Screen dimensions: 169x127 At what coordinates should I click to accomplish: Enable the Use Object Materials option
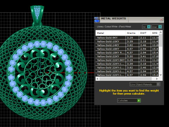pyautogui.click(x=145, y=84)
